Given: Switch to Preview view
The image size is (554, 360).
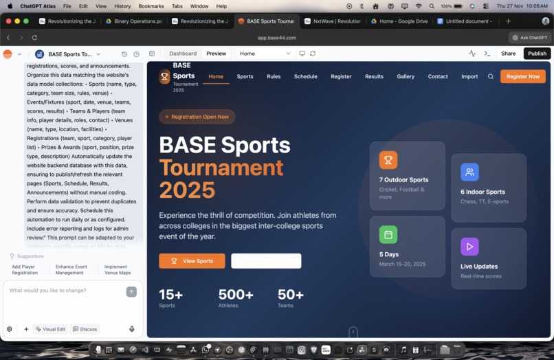Looking at the screenshot, I should (217, 54).
